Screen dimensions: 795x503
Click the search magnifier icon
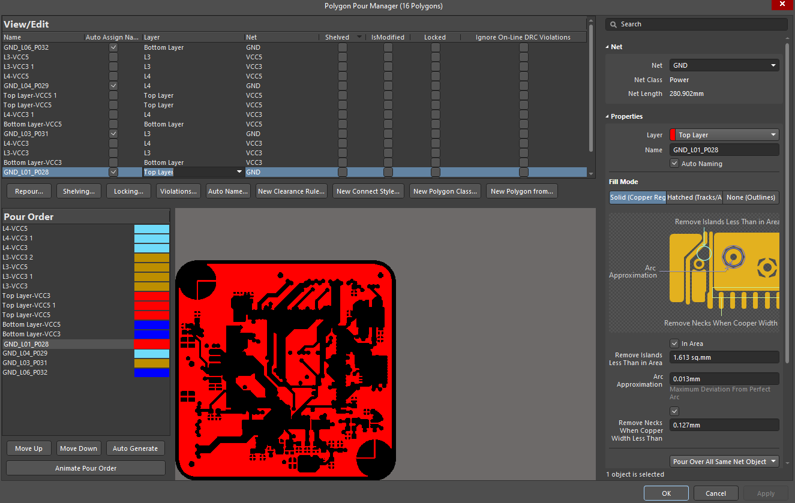(x=613, y=24)
